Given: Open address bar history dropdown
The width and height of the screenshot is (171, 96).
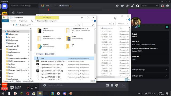Looking at the screenshot, I should [75, 25].
